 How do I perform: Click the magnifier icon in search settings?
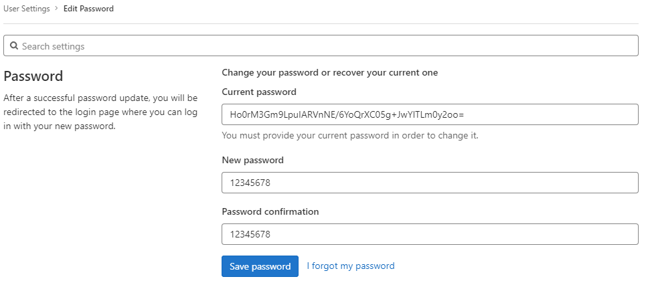(13, 45)
